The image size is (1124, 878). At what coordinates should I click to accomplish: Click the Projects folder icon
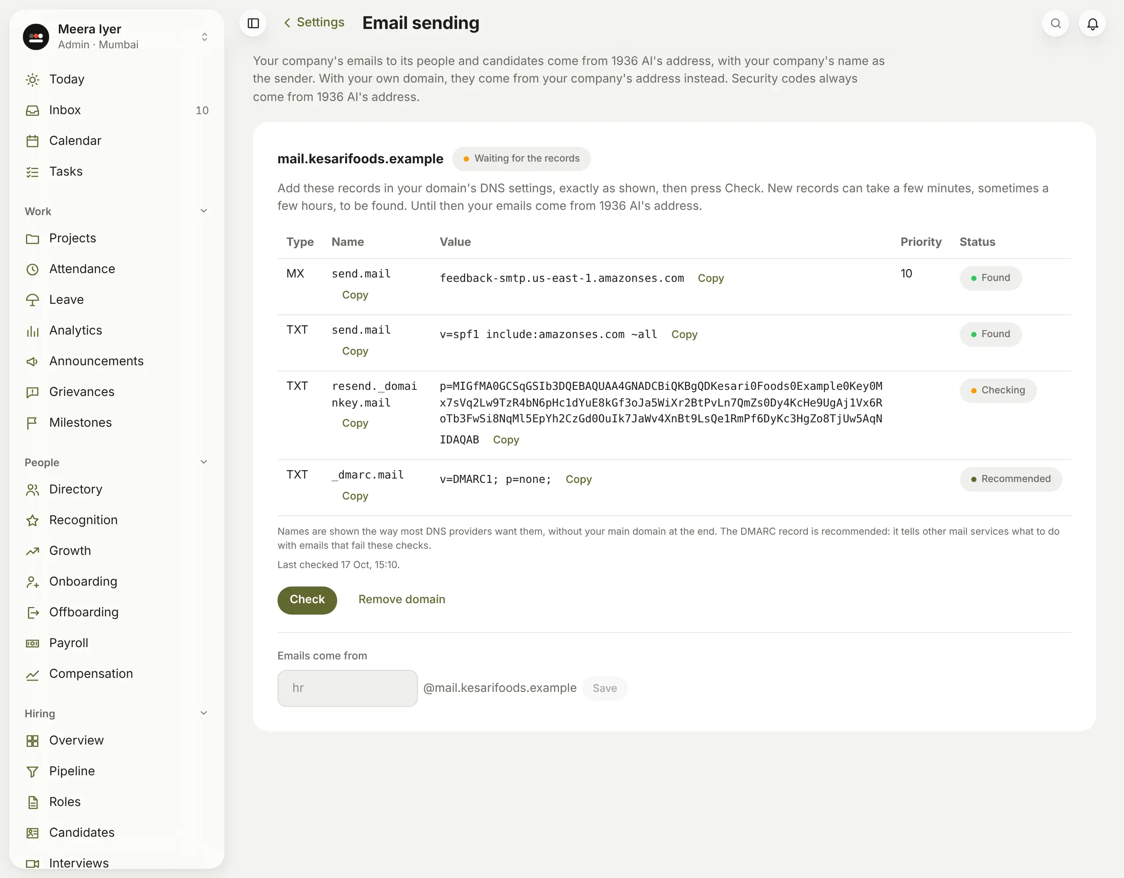point(32,239)
